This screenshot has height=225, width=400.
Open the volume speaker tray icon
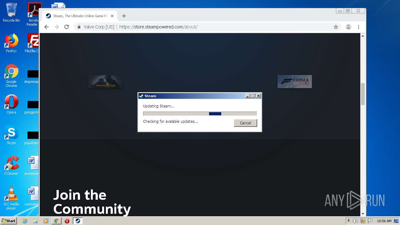click(x=355, y=221)
